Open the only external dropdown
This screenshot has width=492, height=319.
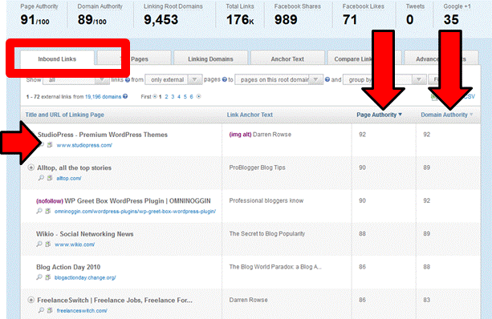pos(173,79)
